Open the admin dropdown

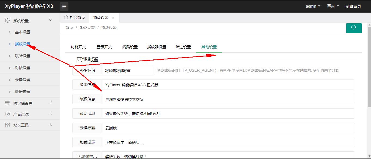pos(313,6)
